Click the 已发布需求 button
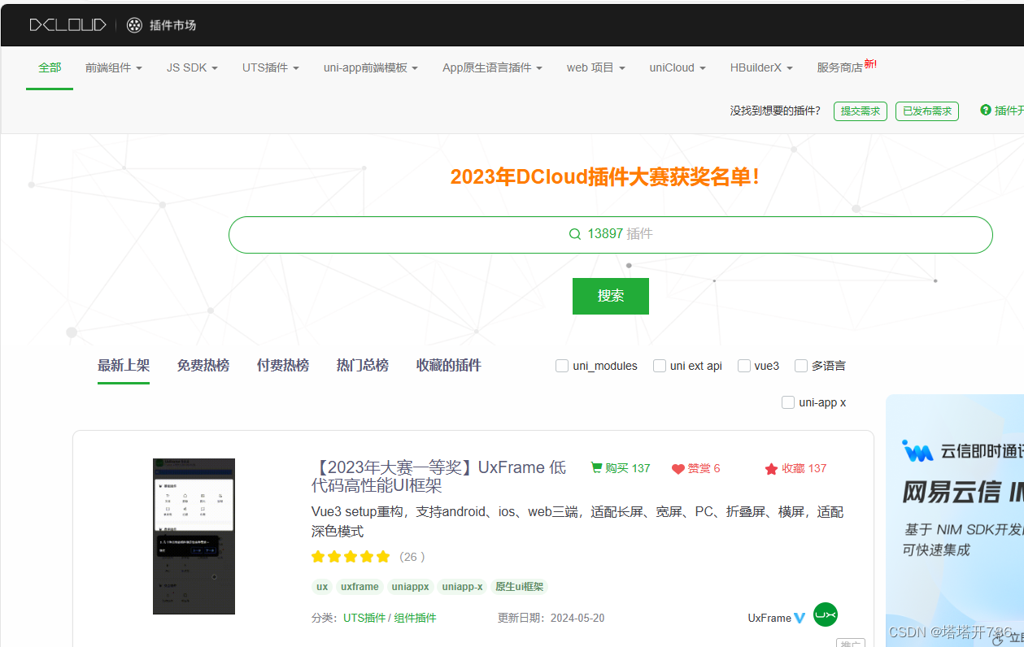The height and width of the screenshot is (647, 1024). [x=927, y=111]
